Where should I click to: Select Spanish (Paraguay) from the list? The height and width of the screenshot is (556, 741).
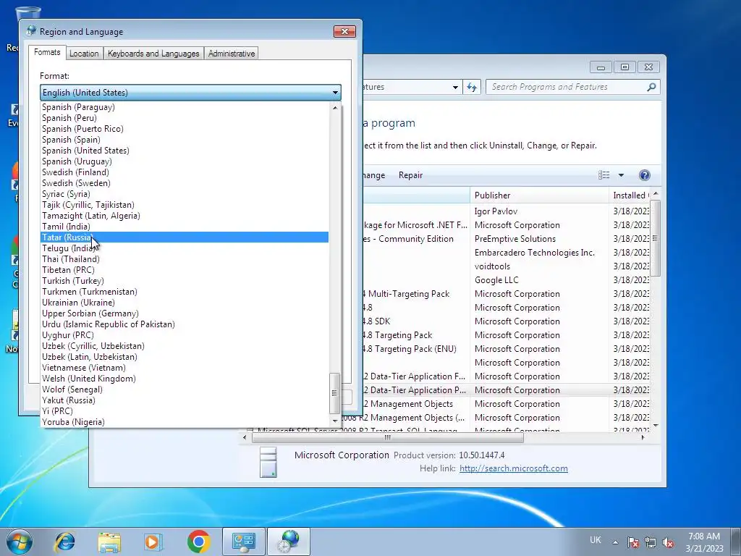[x=185, y=107]
